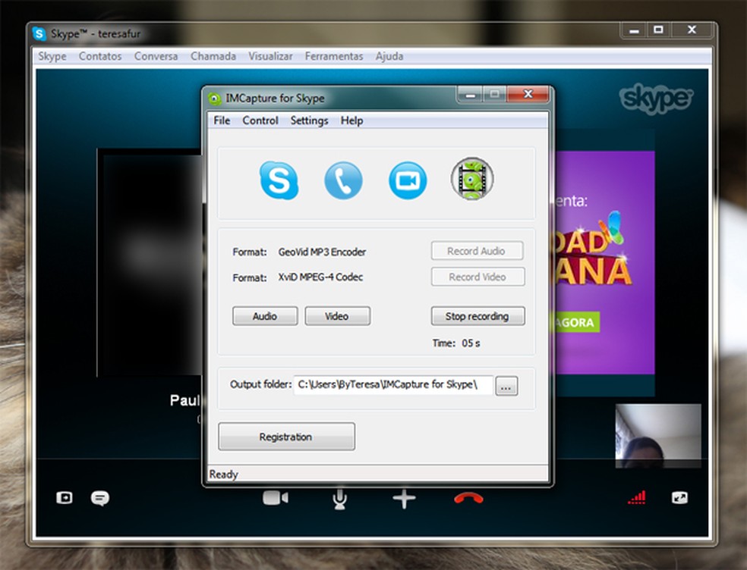
Task: Browse output folder with the ... button
Action: pos(506,386)
